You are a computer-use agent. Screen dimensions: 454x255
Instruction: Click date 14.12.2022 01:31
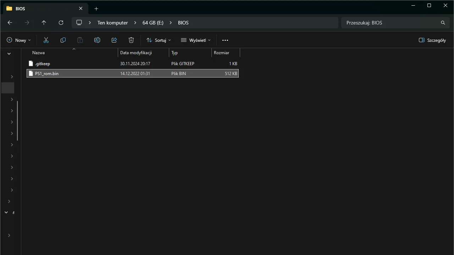click(135, 74)
